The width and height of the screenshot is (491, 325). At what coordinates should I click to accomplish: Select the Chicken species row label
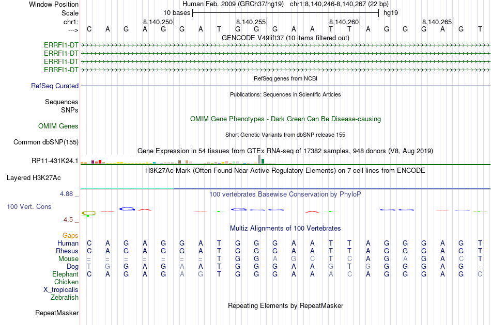click(66, 282)
